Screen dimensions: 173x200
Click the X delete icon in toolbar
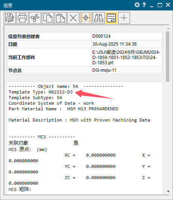click(x=73, y=18)
